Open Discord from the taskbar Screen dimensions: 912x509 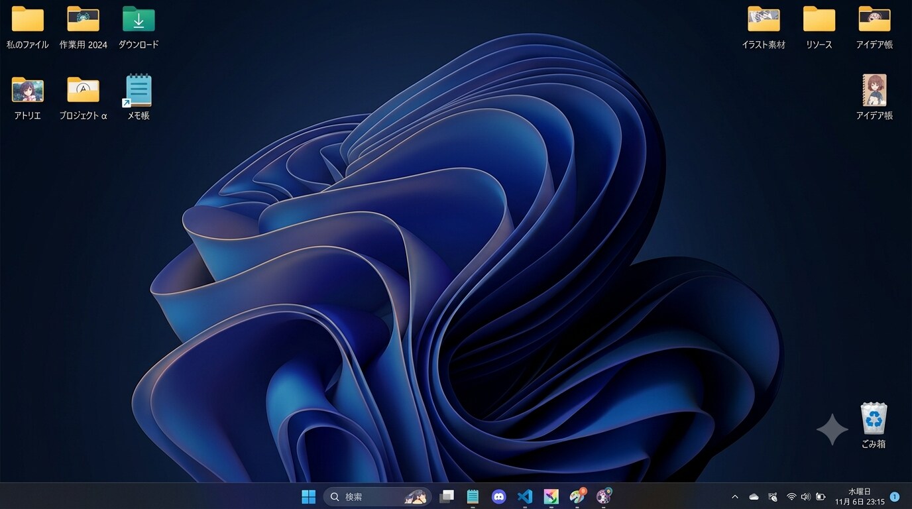coord(499,496)
